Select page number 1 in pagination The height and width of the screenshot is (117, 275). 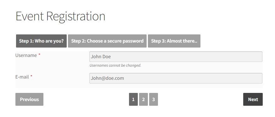point(133,99)
